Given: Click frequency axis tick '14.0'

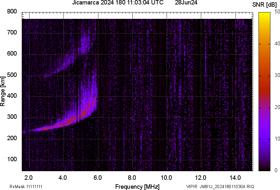Looking at the screenshot, I should click(x=235, y=178).
